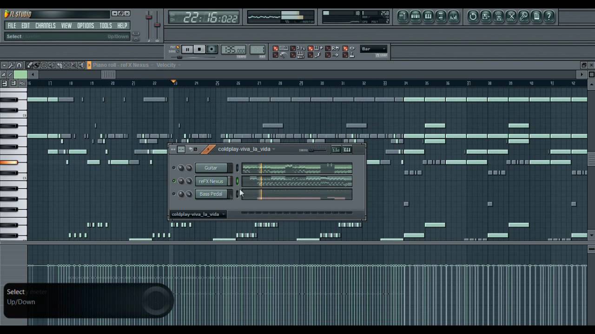Open the piano roll wrench tools icon
The width and height of the screenshot is (595, 334).
[11, 65]
